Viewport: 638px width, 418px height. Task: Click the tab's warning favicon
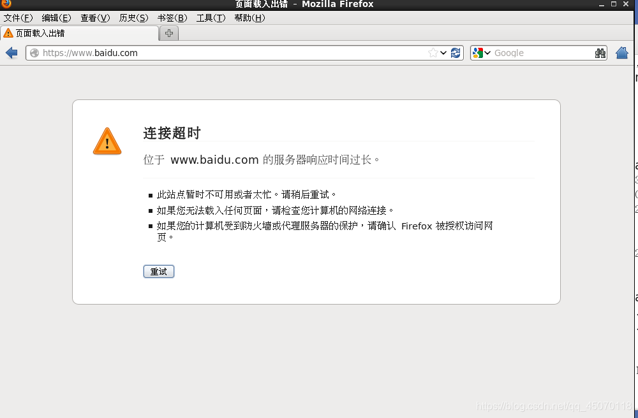(x=8, y=33)
